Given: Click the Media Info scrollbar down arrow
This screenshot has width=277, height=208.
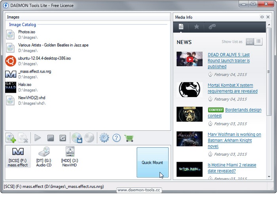Looking at the screenshot, I should 269,177.
